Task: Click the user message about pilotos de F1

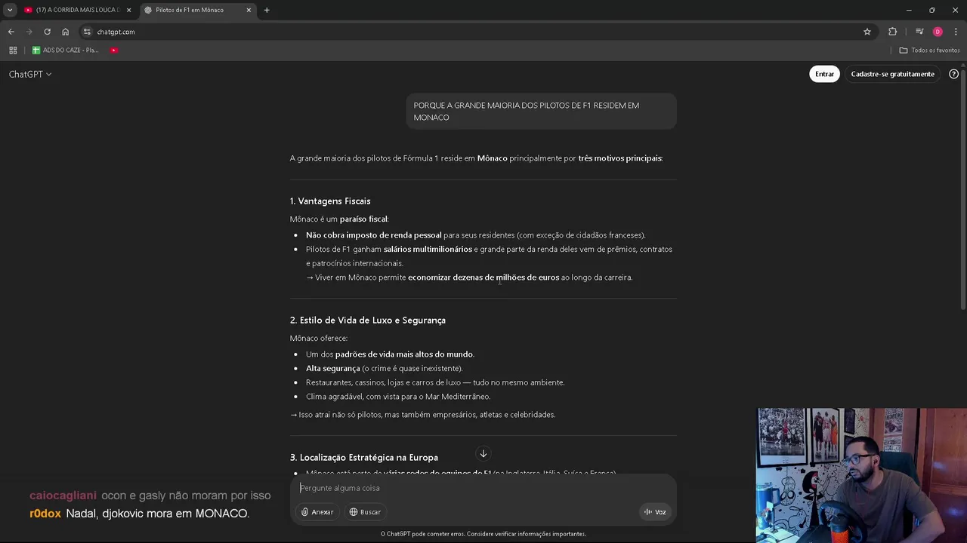Action: point(541,111)
